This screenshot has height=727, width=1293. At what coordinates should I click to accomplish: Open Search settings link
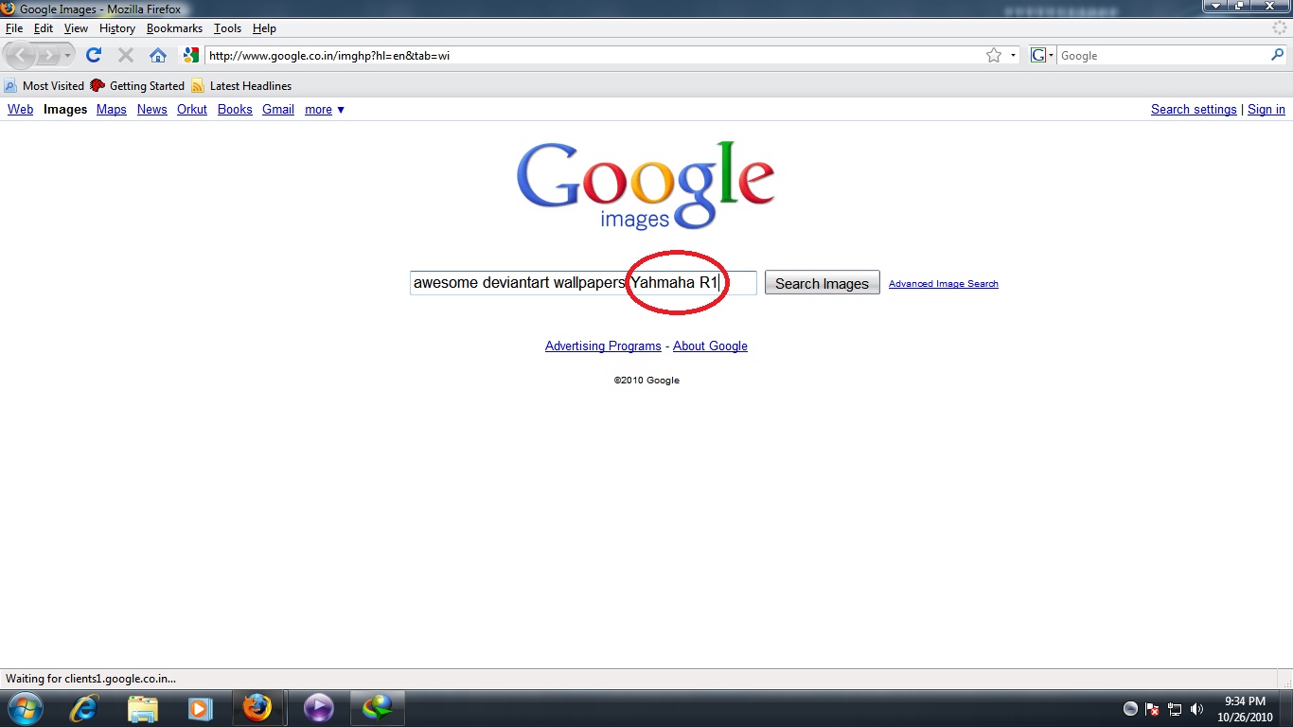pos(1194,110)
